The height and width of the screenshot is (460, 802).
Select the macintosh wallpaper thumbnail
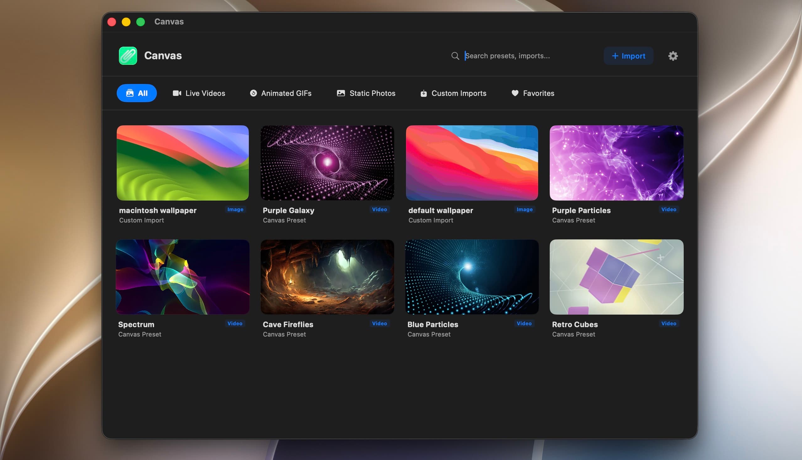pyautogui.click(x=183, y=163)
